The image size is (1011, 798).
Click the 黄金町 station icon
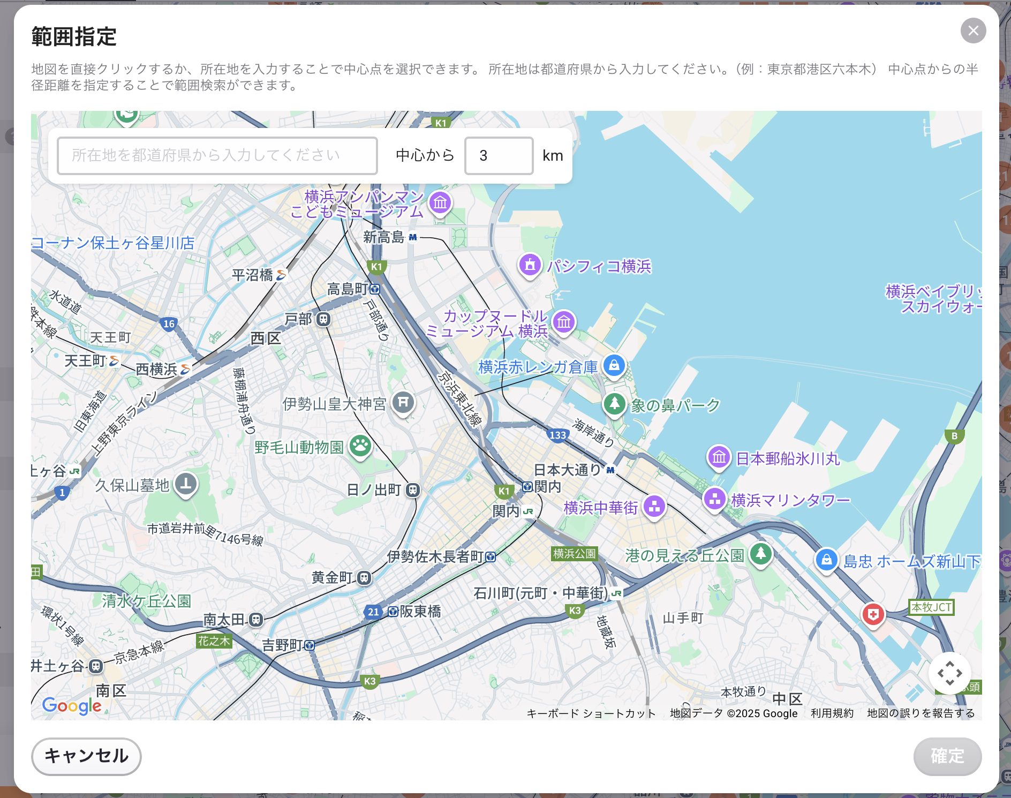click(x=364, y=578)
